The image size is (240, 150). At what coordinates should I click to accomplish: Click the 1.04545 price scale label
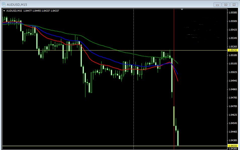[x=233, y=123]
